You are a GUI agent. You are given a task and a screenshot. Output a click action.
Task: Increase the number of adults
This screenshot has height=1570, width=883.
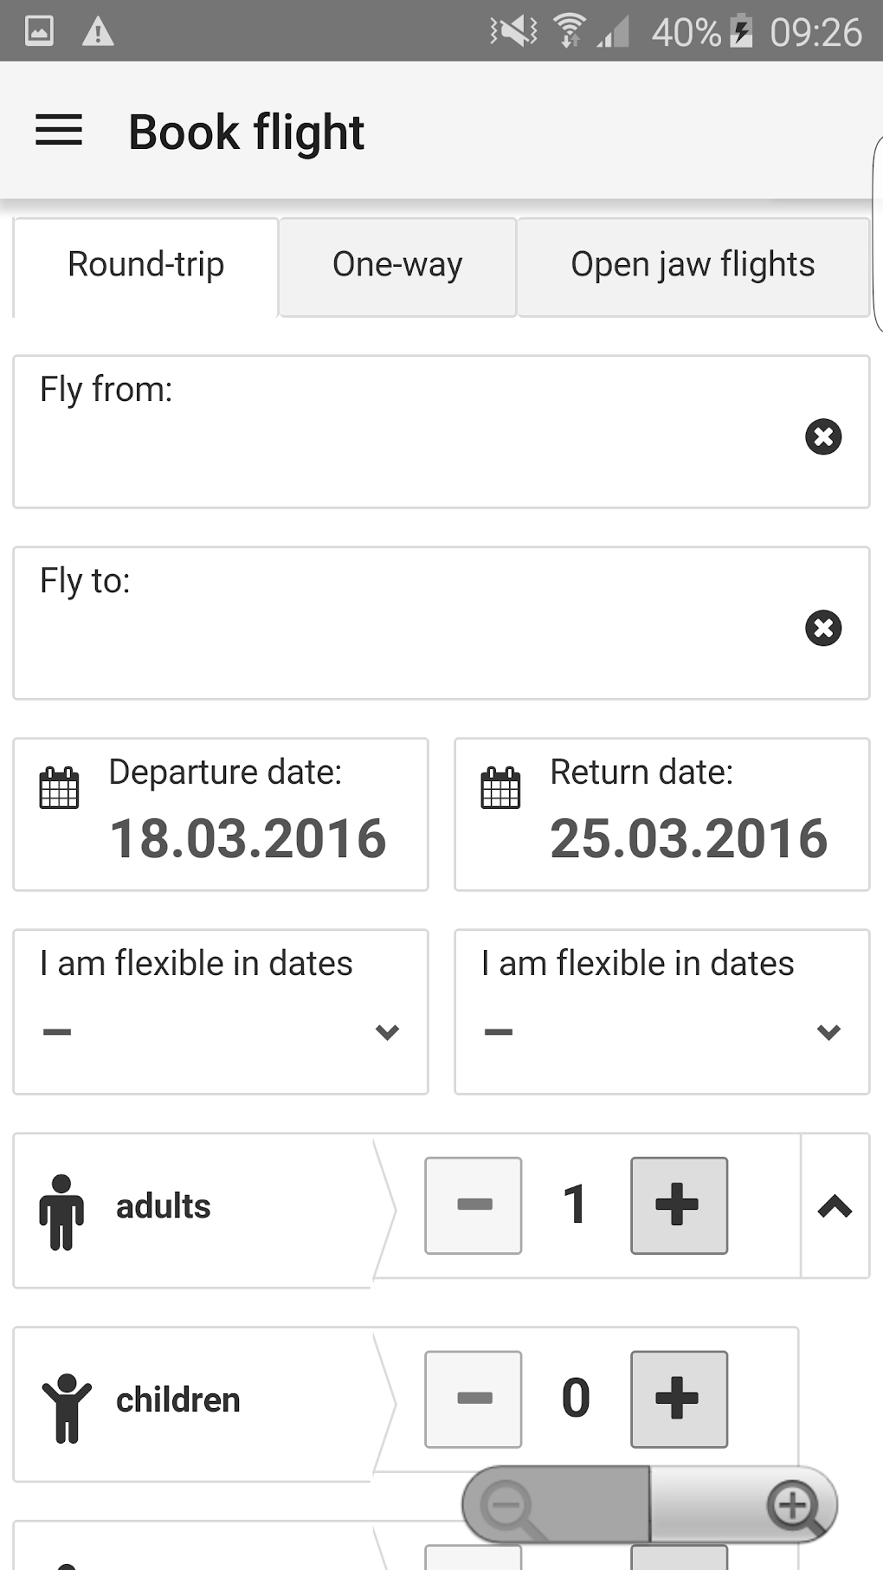[679, 1205]
